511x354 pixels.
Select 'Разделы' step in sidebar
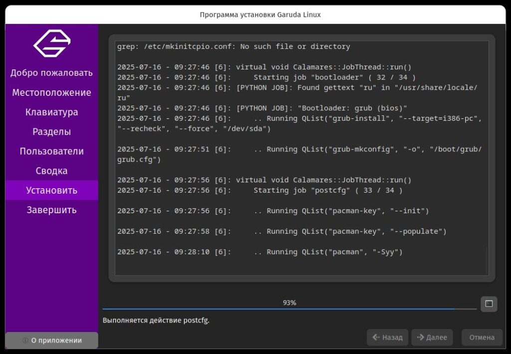pos(52,132)
